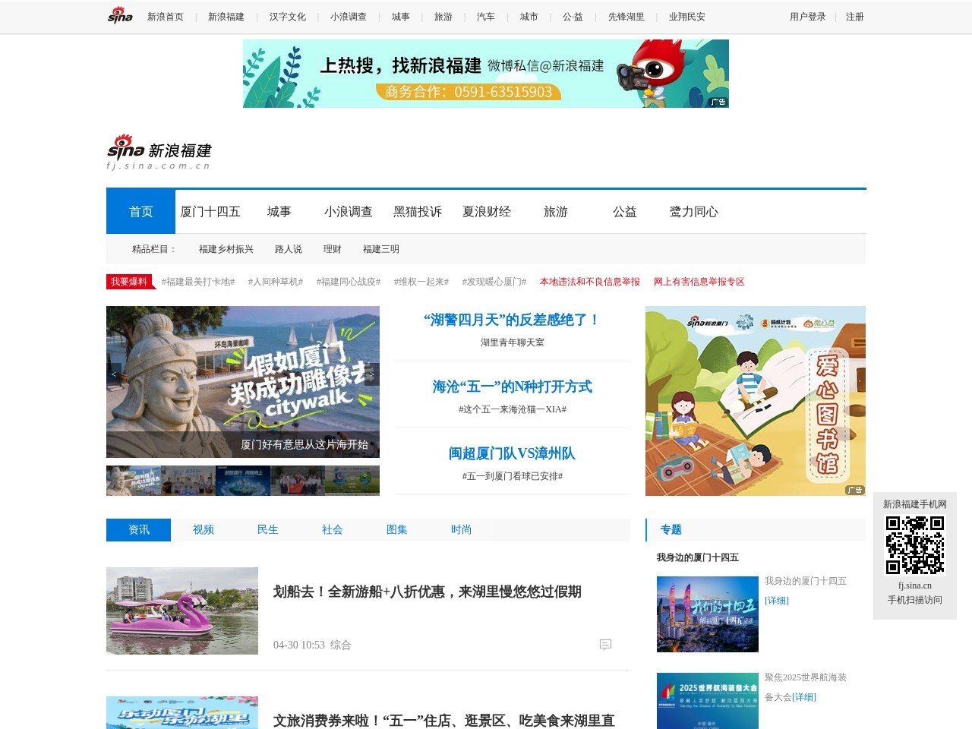This screenshot has width=972, height=729.
Task: Open 理财 column link
Action: coord(333,249)
